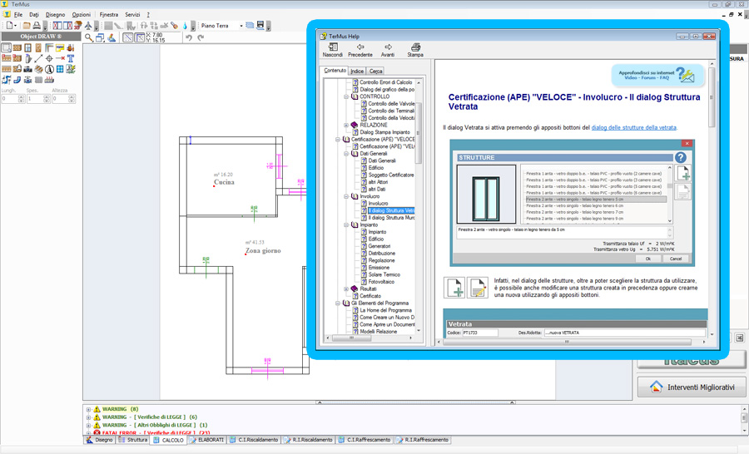The width and height of the screenshot is (749, 454).
Task: Open Fotovoltaico help topic
Action: pyautogui.click(x=381, y=282)
